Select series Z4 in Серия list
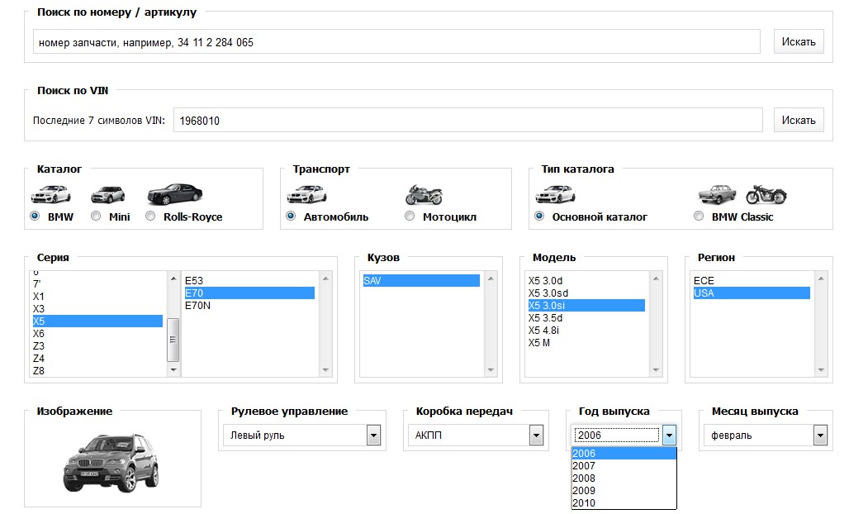The height and width of the screenshot is (514, 849). tap(97, 359)
